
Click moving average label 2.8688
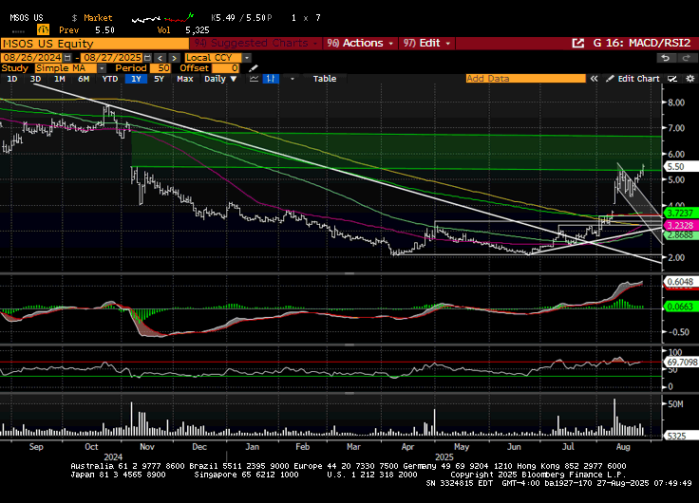tap(681, 234)
